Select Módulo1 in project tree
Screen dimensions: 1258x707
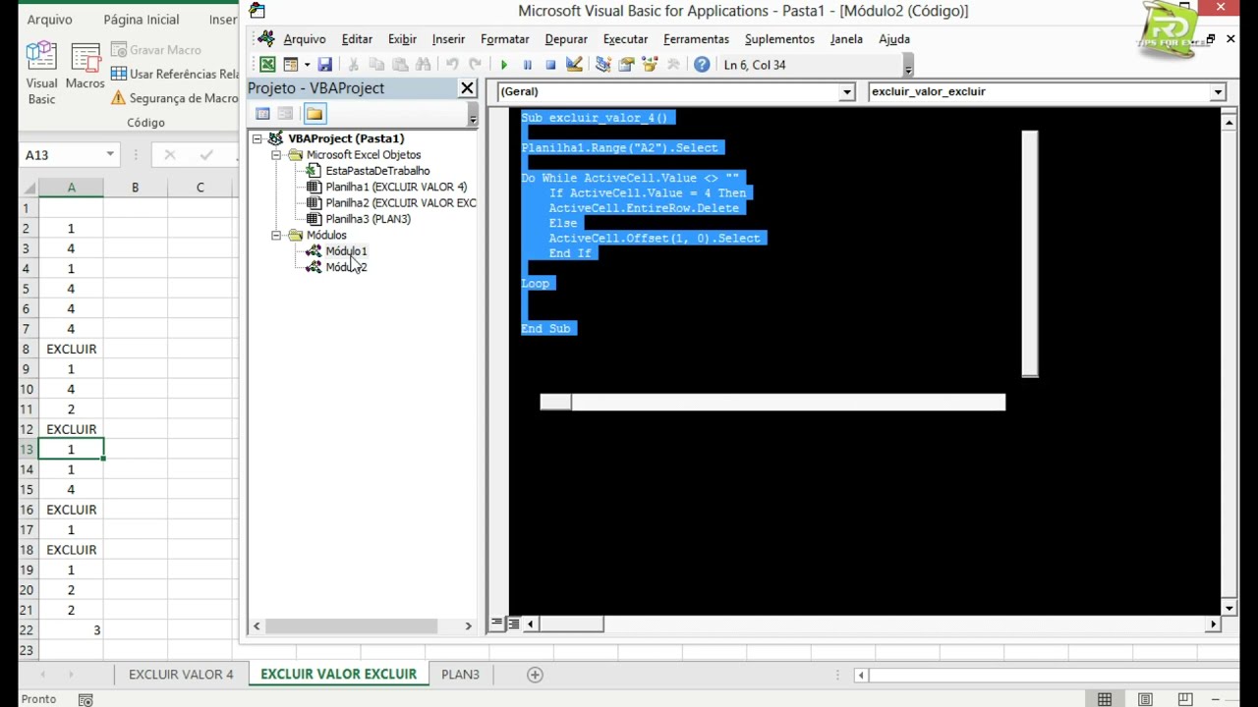pos(346,251)
